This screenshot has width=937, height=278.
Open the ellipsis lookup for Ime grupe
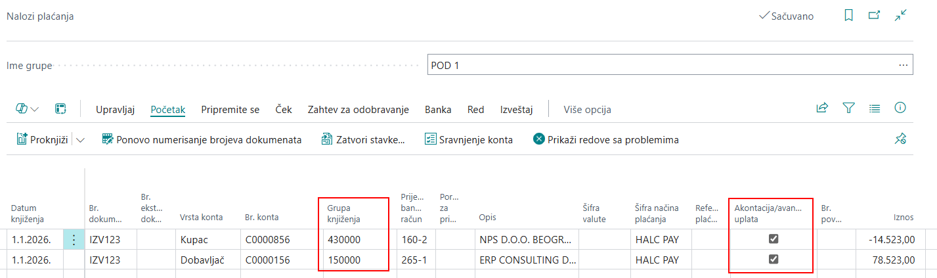point(904,66)
